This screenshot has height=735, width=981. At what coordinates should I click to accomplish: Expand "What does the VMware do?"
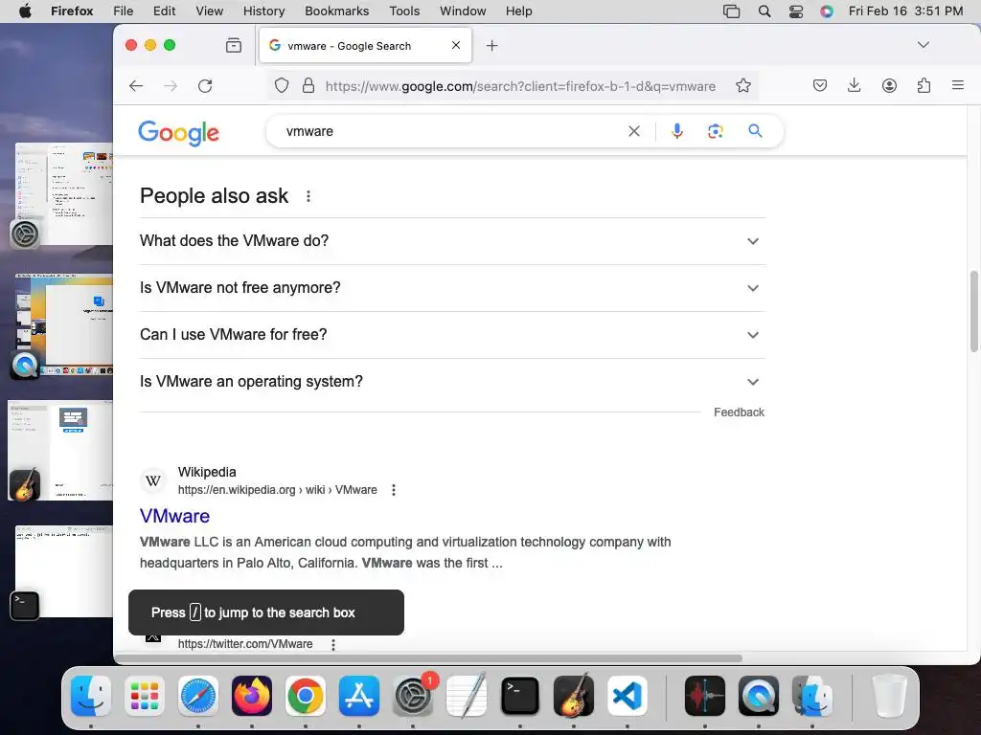click(452, 241)
